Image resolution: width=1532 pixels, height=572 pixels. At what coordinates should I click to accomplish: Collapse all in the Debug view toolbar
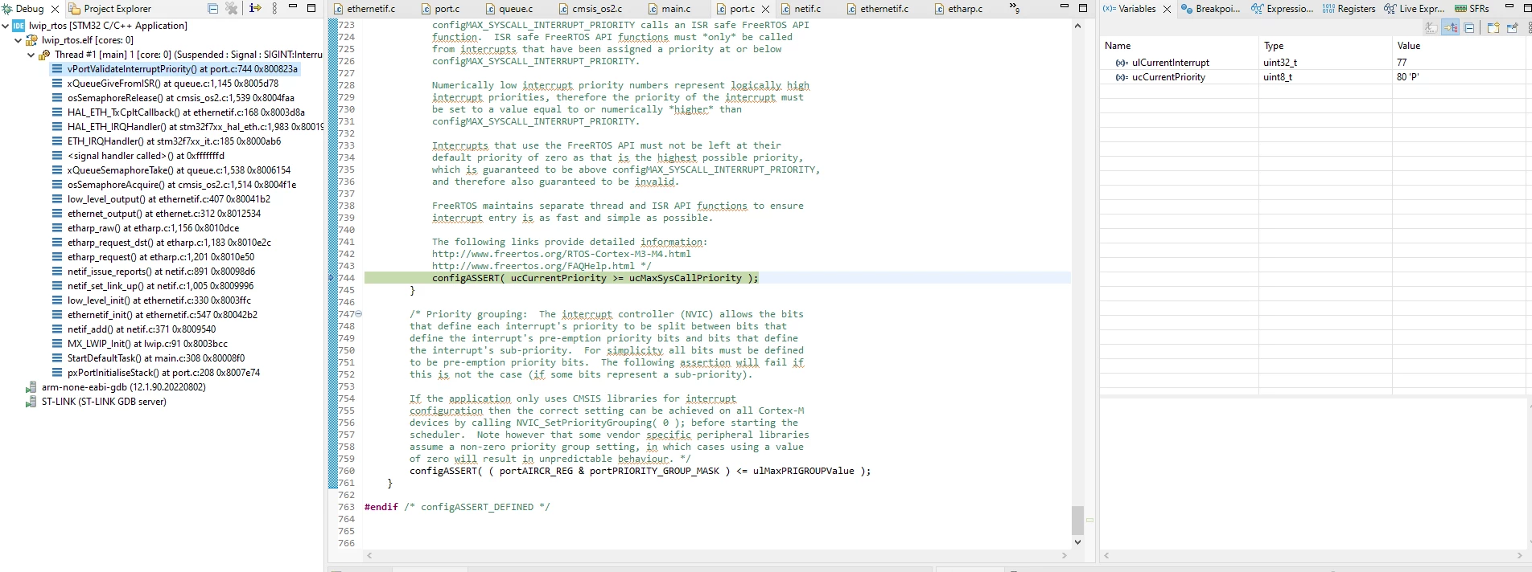coord(212,8)
